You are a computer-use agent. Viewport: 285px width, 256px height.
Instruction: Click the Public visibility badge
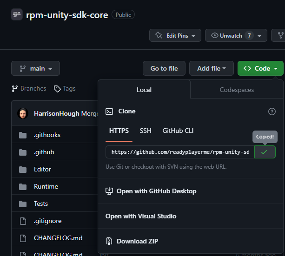(123, 15)
